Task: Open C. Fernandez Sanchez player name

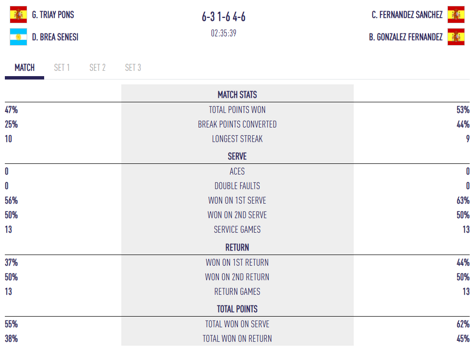Action: (407, 15)
